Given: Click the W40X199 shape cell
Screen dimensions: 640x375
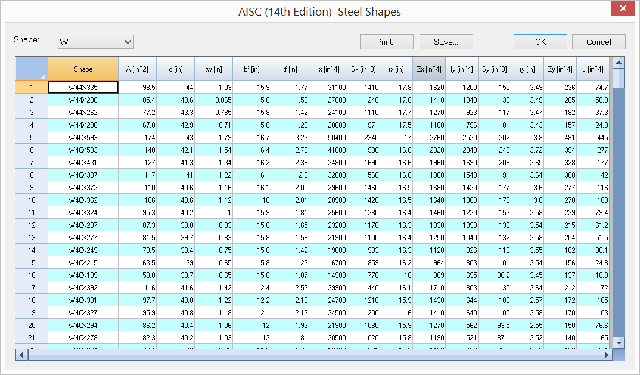Looking at the screenshot, I should tap(83, 275).
